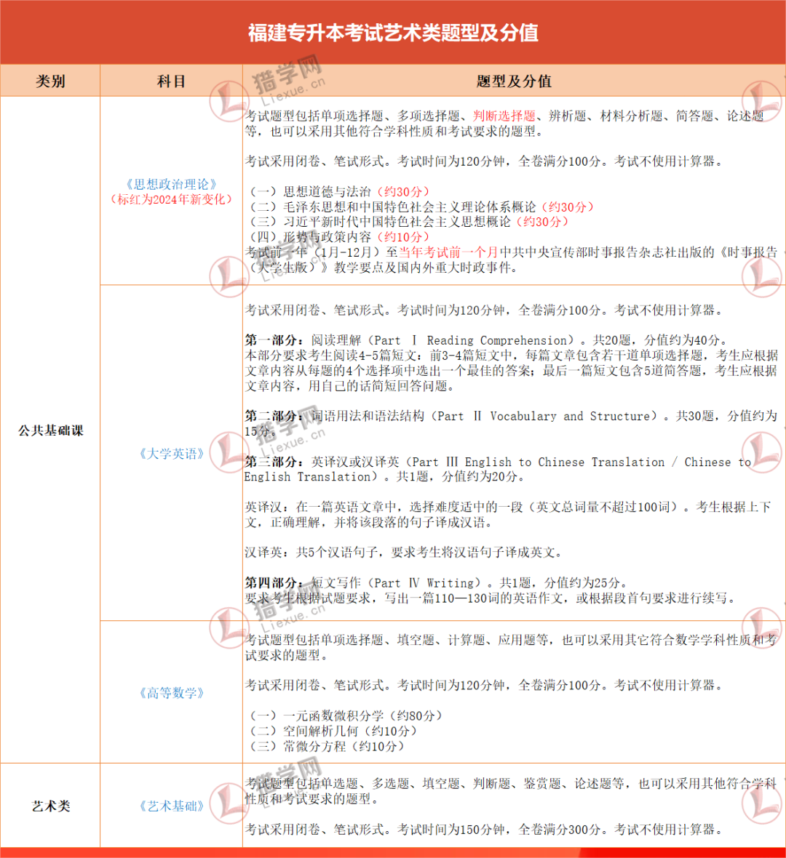Click the line （三）习近平新时代中国特色社会主义思想概论
The height and width of the screenshot is (858, 786).
click(410, 222)
